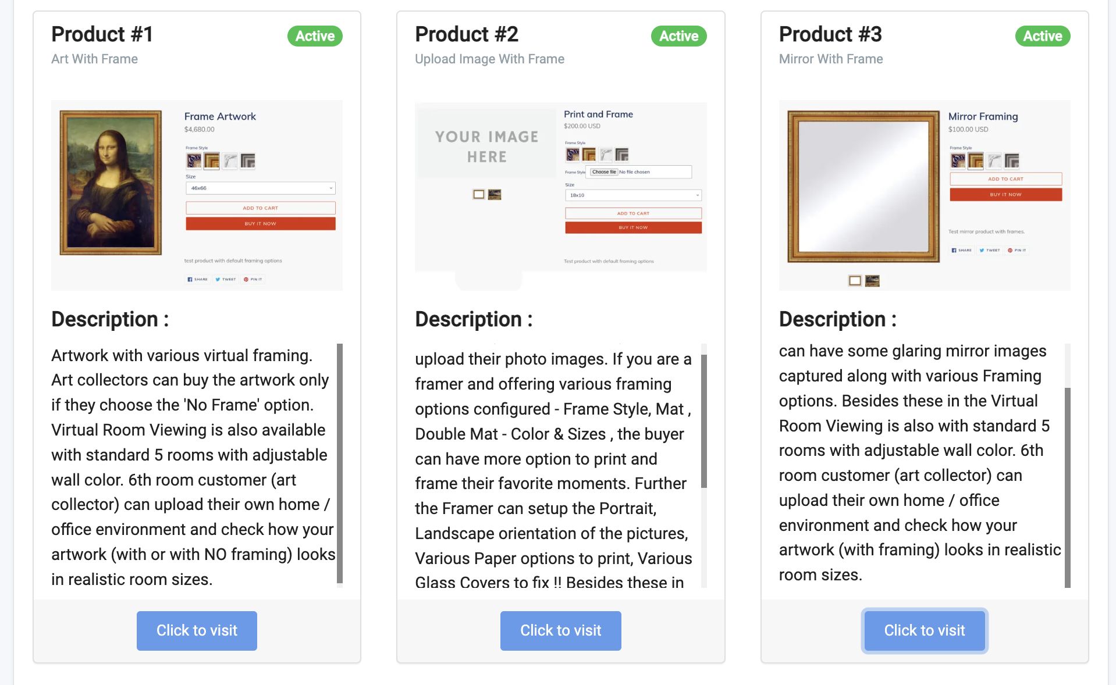This screenshot has height=685, width=1116.
Task: Click the Active badge on Product #1
Action: (315, 36)
